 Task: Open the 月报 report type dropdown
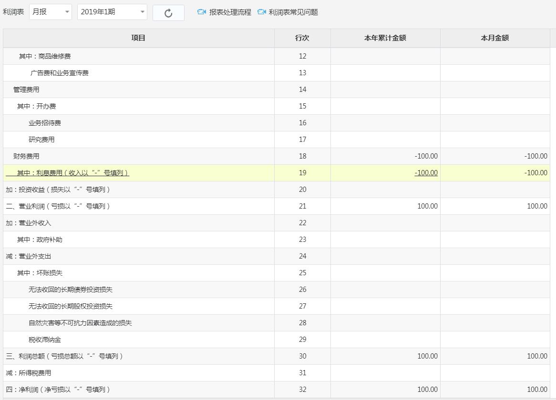pos(50,12)
